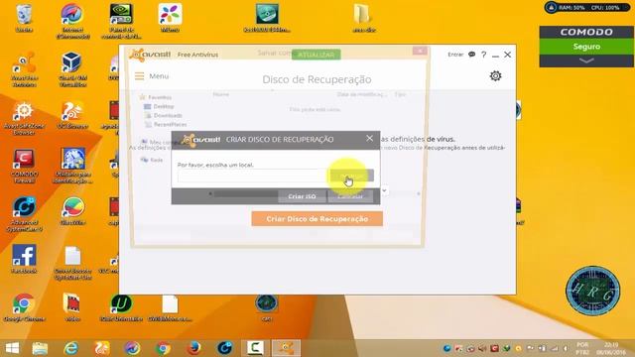The height and width of the screenshot is (357, 635).
Task: Click the red COMODO tray icon
Action: pos(494,348)
